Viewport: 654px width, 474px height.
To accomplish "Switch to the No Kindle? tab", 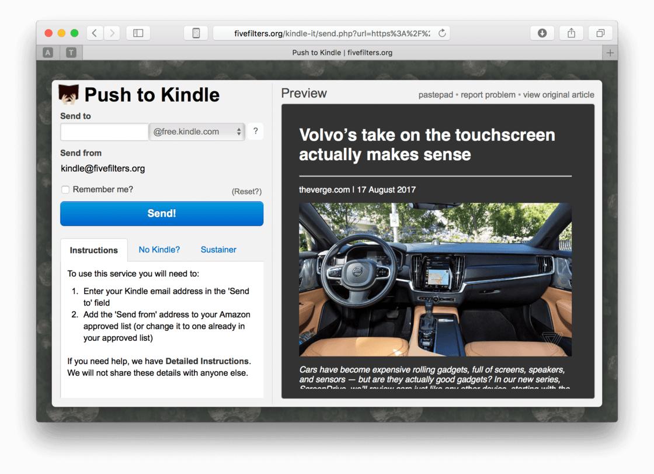I will [x=159, y=250].
